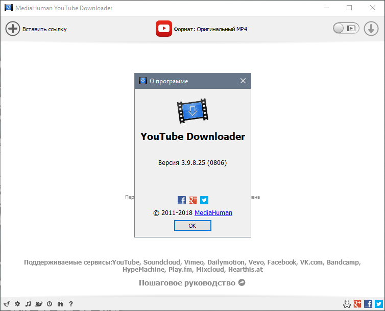Screen dimensions: 385x311
Task: Click the film strip logo in About dialog
Action: coord(192,111)
